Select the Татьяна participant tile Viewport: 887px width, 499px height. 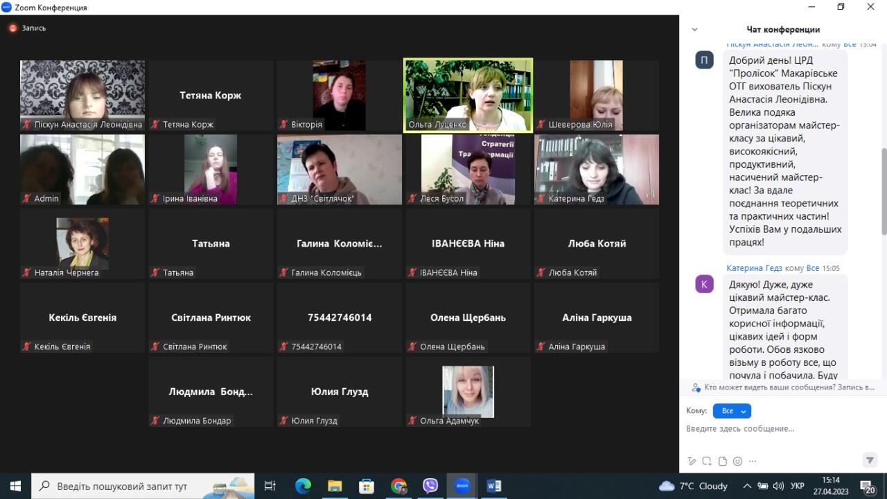[211, 243]
